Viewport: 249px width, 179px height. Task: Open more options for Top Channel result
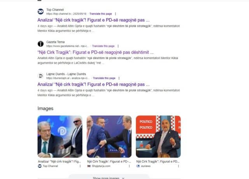(x=116, y=14)
